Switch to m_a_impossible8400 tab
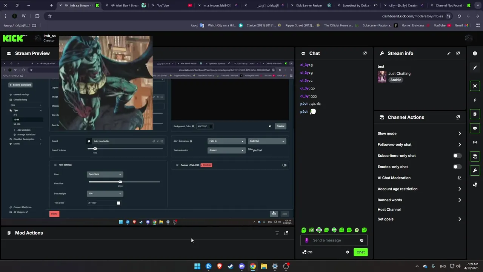Viewport: 483px width, 272px height. tap(218, 6)
